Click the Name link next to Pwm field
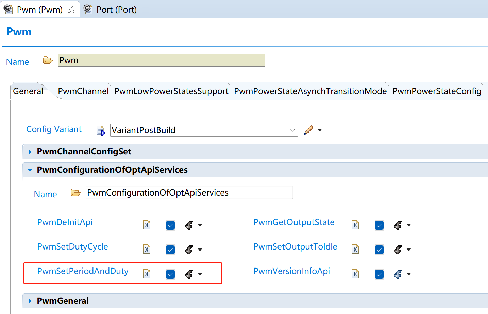The height and width of the screenshot is (314, 488). [x=18, y=62]
